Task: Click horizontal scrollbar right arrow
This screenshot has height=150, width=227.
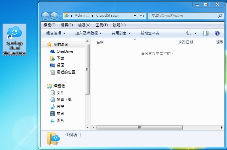Action: pos(222,127)
